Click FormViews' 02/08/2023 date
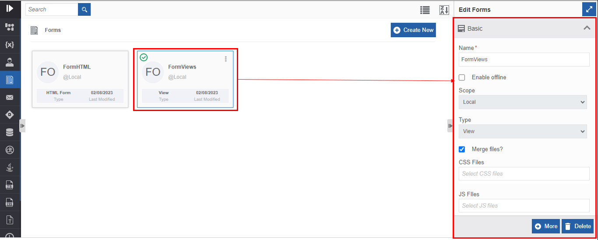The width and height of the screenshot is (598, 240). tap(207, 93)
